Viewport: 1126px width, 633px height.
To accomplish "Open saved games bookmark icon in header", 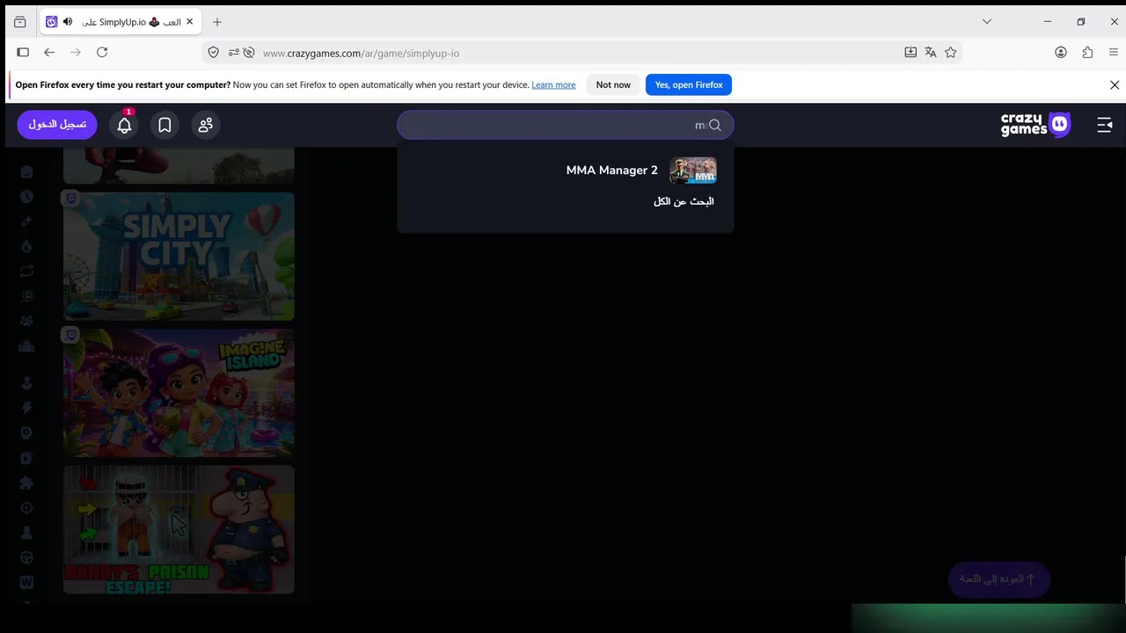I will (165, 125).
